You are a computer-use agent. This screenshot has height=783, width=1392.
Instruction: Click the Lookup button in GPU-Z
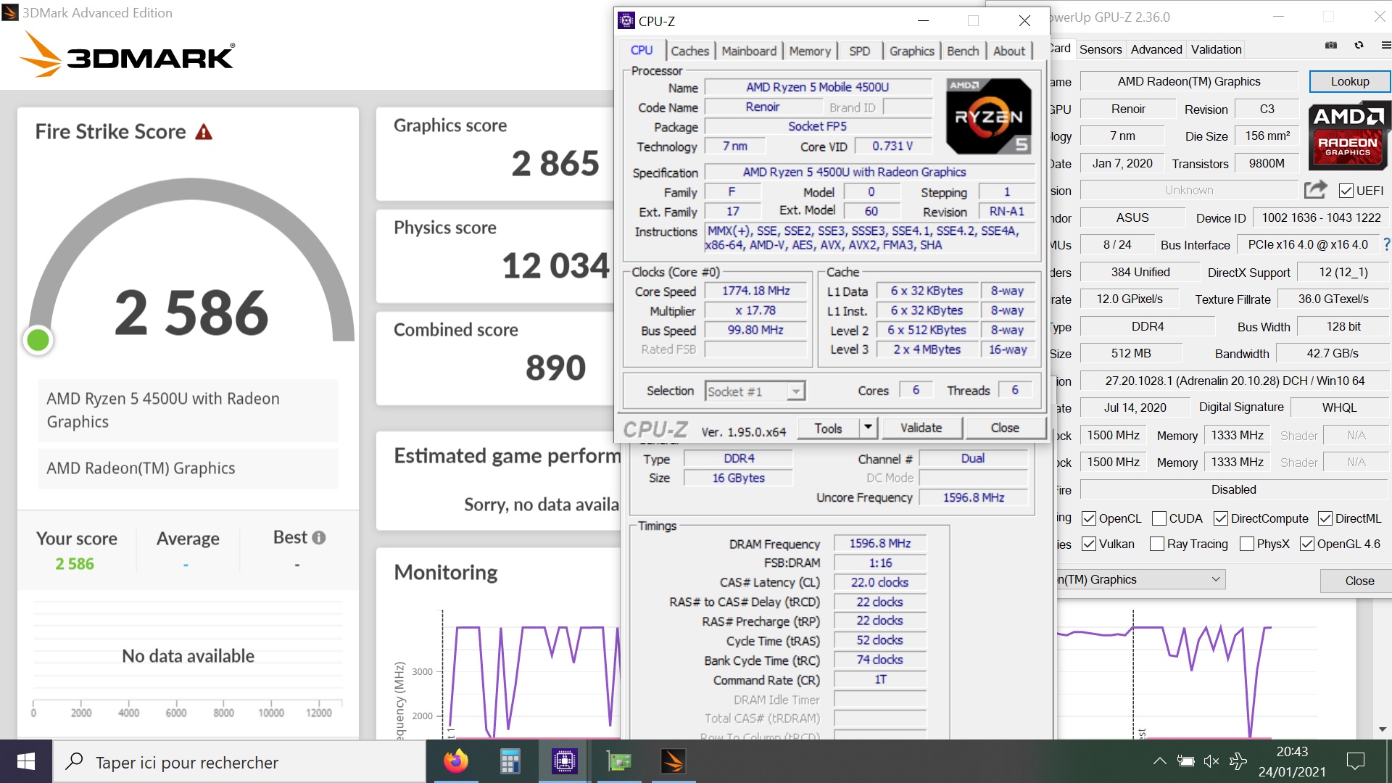pyautogui.click(x=1349, y=81)
